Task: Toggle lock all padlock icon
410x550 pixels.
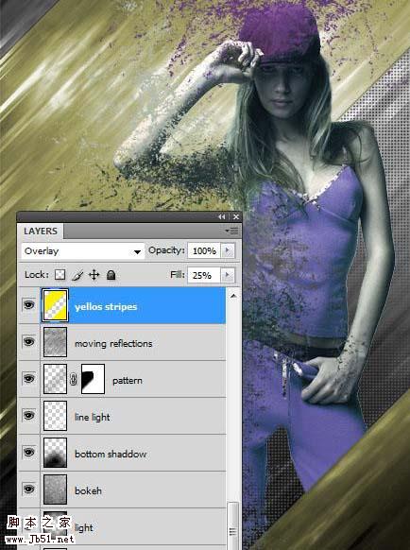Action: (x=111, y=275)
